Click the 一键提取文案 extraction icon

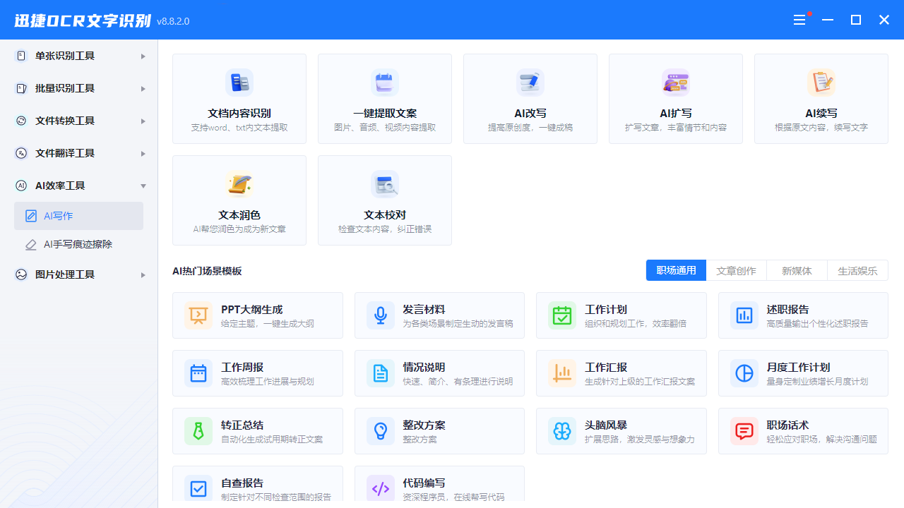coord(385,82)
